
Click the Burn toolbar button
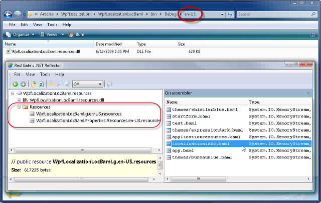(77, 34)
